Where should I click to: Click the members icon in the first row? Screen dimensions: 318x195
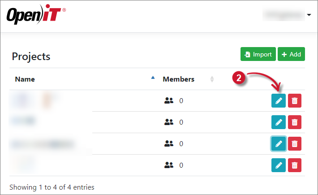click(169, 101)
